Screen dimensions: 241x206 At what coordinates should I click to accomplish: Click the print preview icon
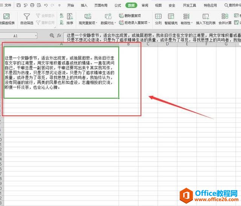click(39, 5)
